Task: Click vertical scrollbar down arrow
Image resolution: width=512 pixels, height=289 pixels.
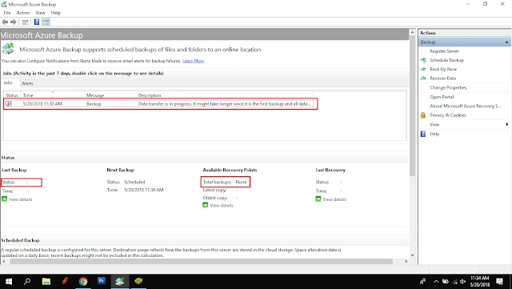Action: [413, 255]
